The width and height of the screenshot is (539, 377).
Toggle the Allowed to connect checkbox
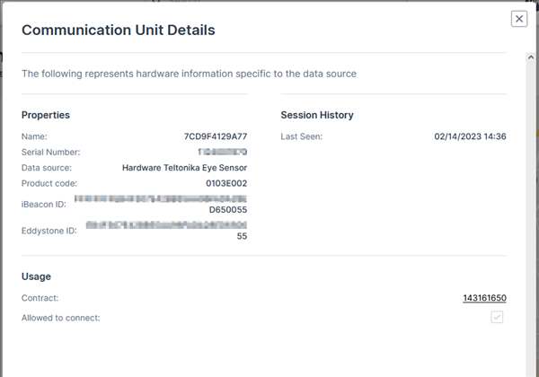click(497, 318)
